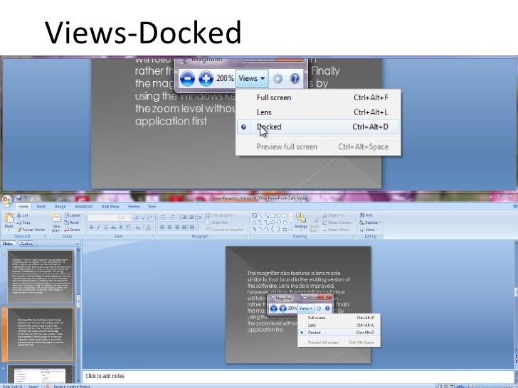The image size is (518, 388).
Task: Click Full screen Ctrl+Alt+F in enlarged menu
Action: click(318, 97)
